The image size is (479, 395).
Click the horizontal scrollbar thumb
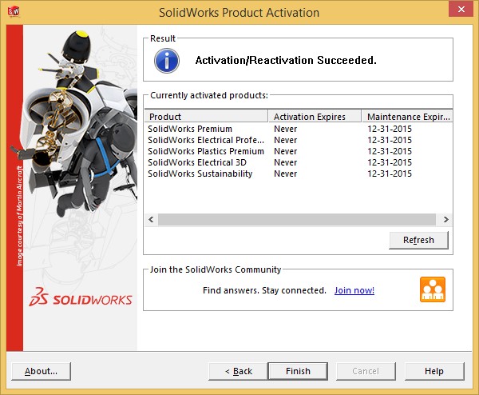[x=297, y=220]
